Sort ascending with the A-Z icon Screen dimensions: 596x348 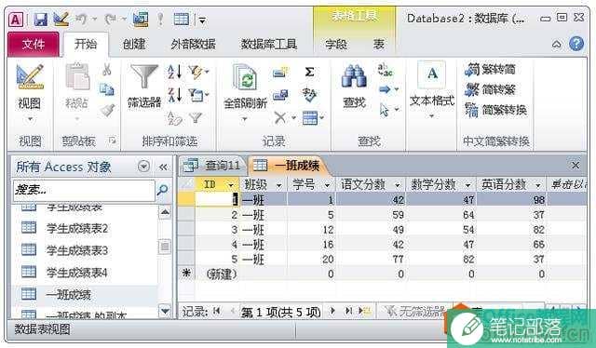click(174, 72)
